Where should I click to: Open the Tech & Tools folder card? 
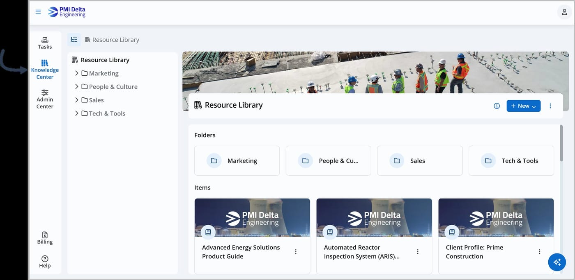511,161
